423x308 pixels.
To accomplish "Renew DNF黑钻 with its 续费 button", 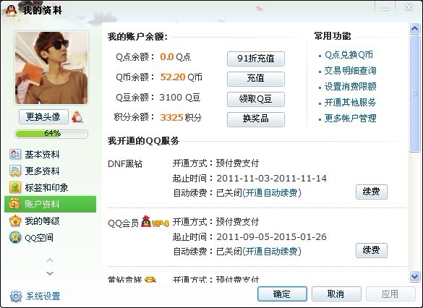I will (372, 192).
